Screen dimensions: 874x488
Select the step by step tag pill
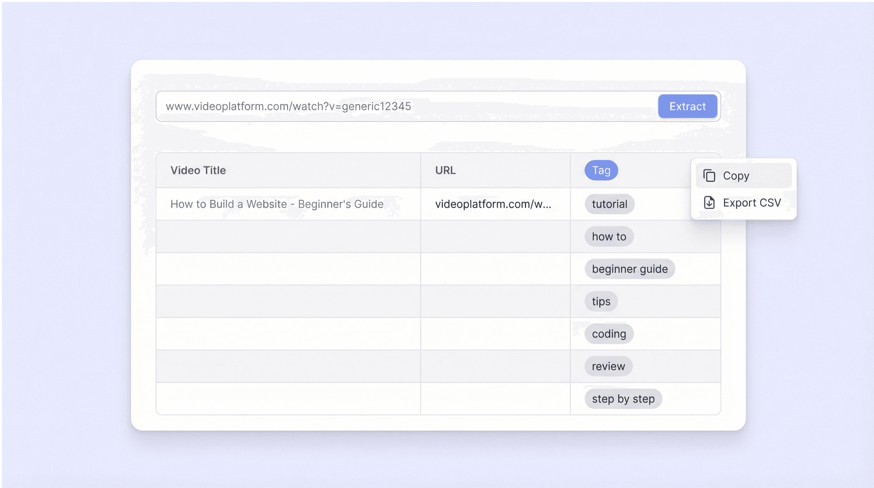pyautogui.click(x=623, y=399)
